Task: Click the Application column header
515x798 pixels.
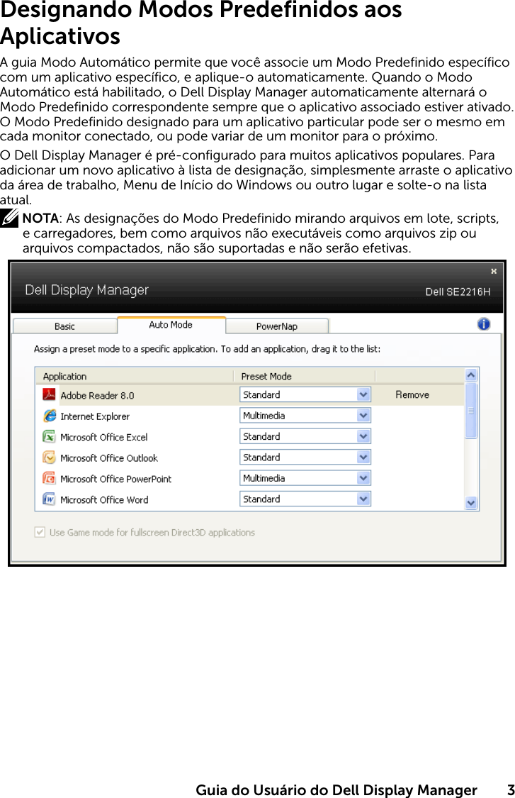Action: [135, 376]
